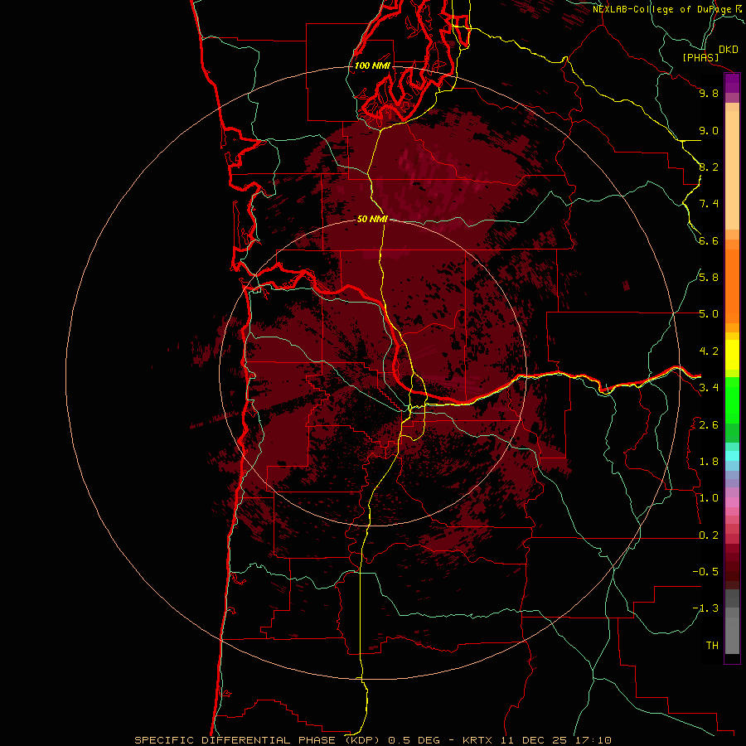The image size is (746, 746).
Task: Click the 1.0 value on the legend
Action: click(x=709, y=498)
